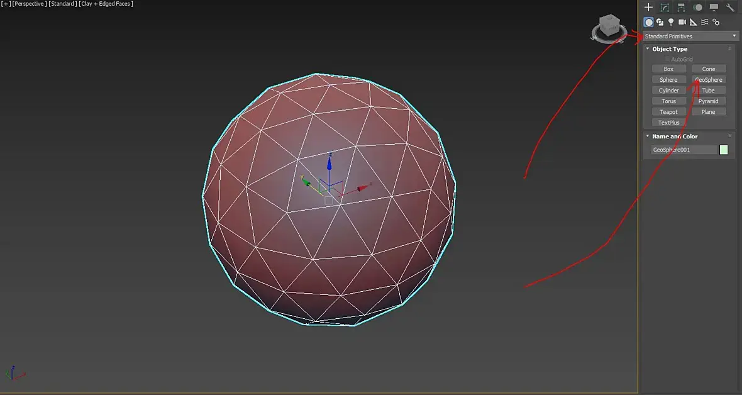Collapse the Name and Color rollout

click(x=647, y=136)
